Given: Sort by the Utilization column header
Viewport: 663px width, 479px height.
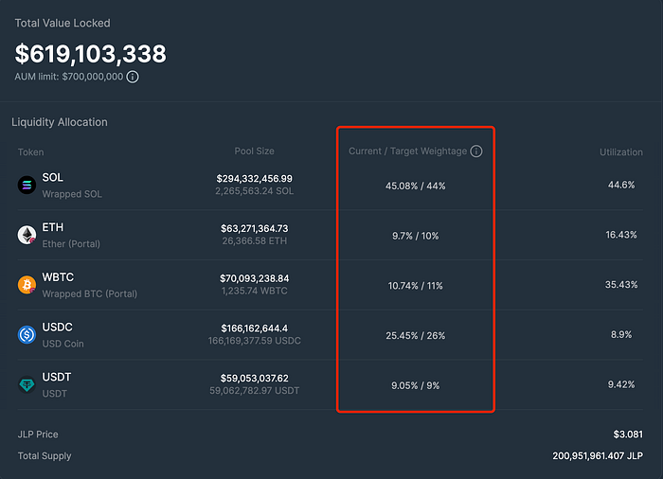Looking at the screenshot, I should point(620,151).
